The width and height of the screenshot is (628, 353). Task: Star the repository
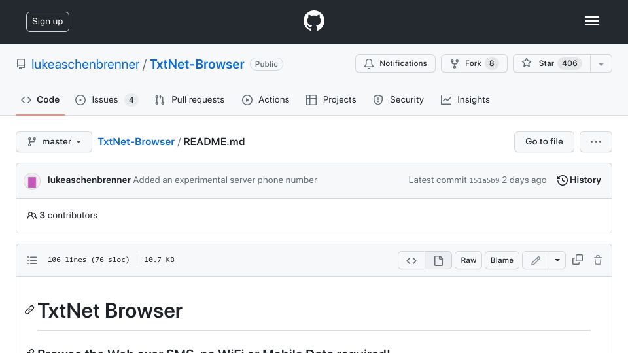pos(551,63)
